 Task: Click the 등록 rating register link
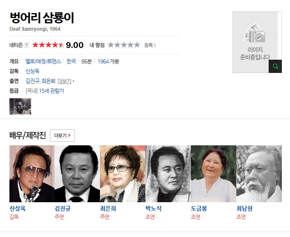(150, 45)
